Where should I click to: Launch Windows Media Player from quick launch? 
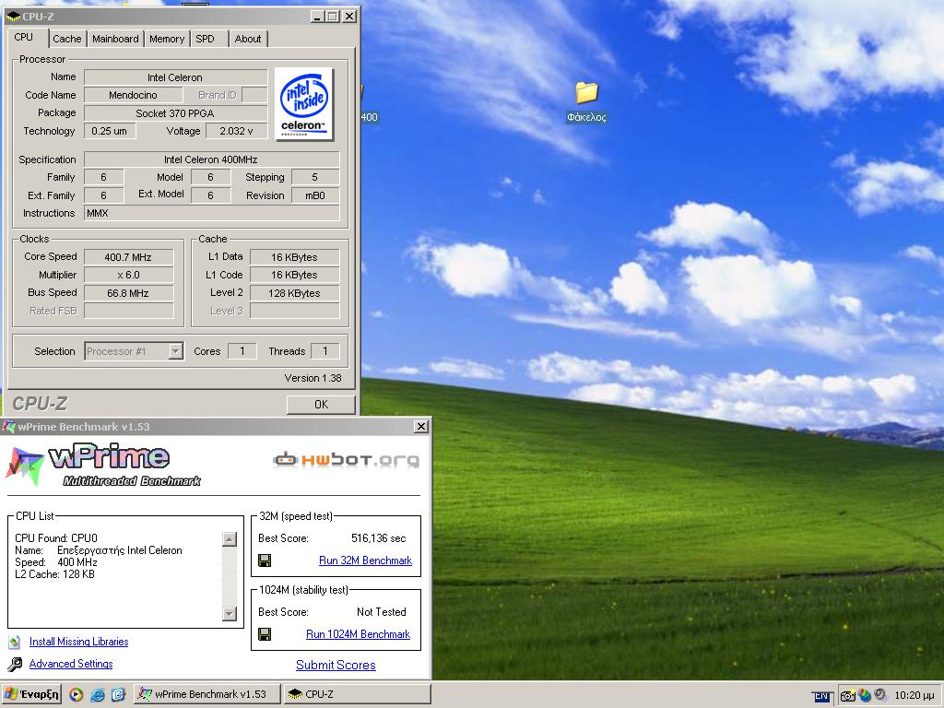pyautogui.click(x=76, y=695)
